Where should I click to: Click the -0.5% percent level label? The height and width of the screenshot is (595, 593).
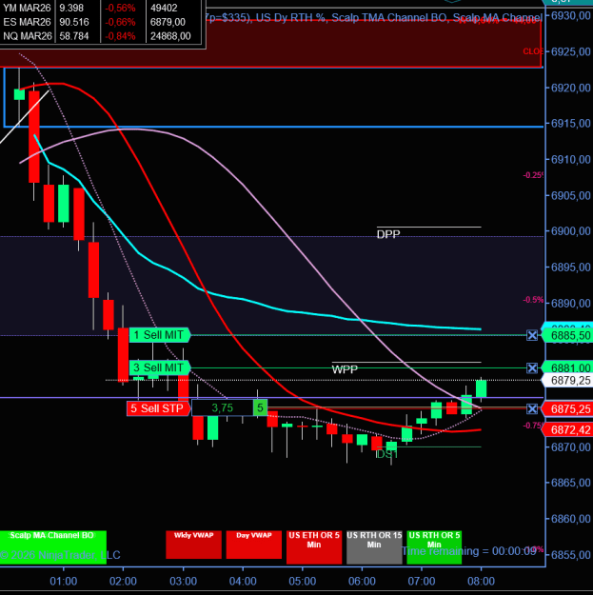click(x=533, y=300)
